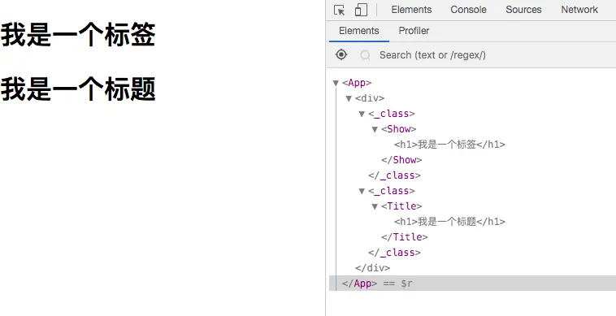Screen dimensions: 616x316
Task: Select the opening Show tag
Action: [399, 128]
